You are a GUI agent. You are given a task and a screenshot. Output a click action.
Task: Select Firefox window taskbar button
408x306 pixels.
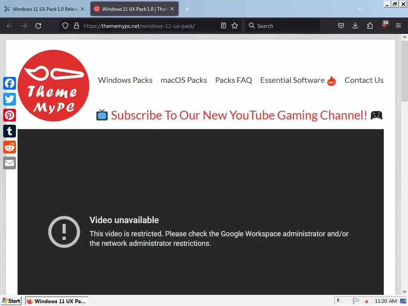point(57,301)
